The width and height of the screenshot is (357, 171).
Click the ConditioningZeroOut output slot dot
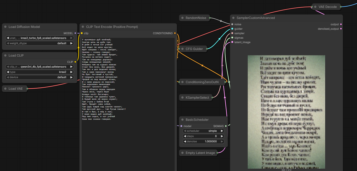tap(226, 82)
